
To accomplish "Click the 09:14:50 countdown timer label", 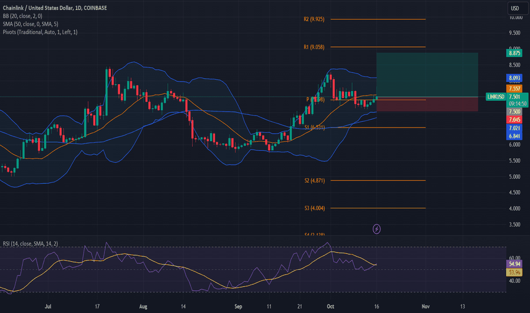I will point(517,104).
